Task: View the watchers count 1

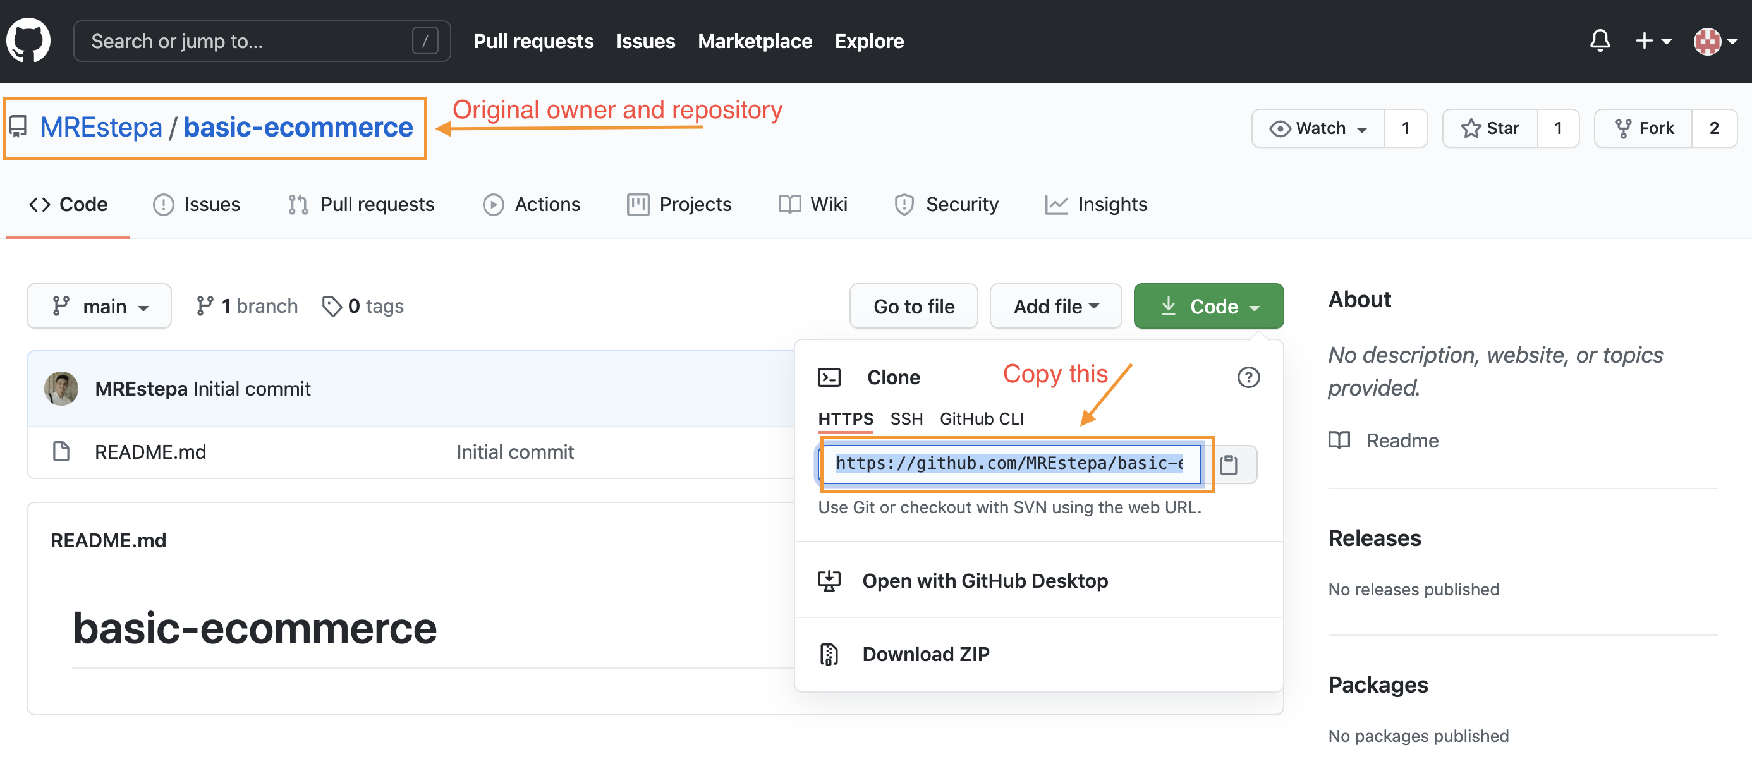Action: coord(1406,128)
